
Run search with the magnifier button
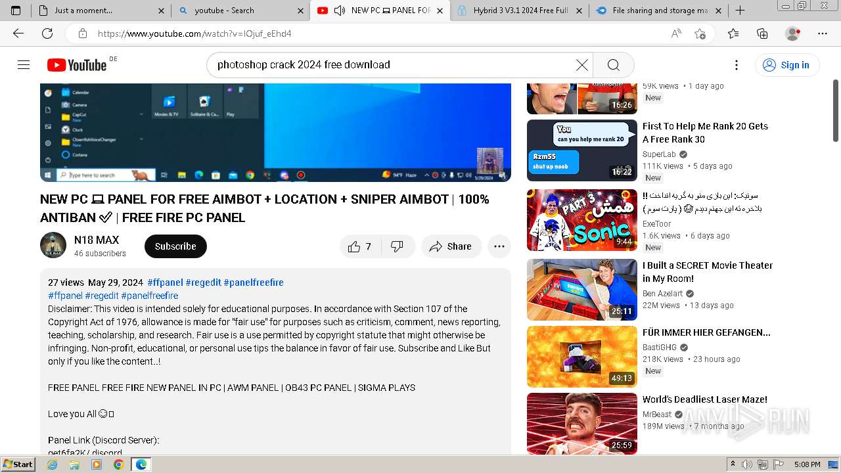[x=613, y=64]
